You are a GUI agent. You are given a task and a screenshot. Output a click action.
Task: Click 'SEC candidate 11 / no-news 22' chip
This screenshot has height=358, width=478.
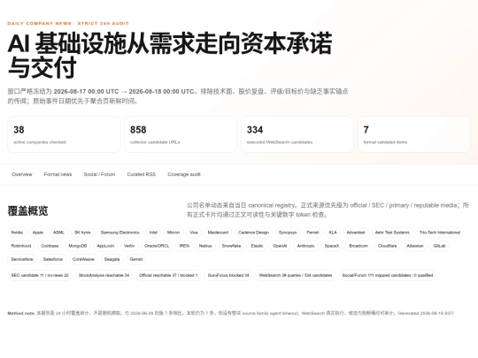[40, 275]
